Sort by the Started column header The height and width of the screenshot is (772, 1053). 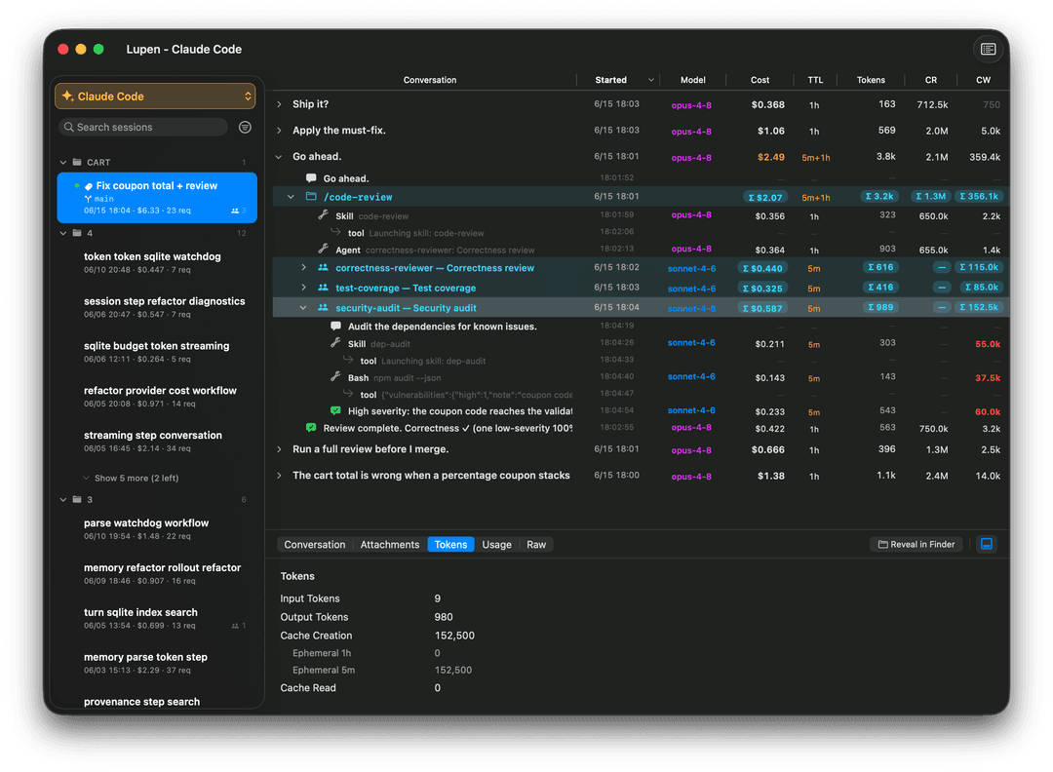610,80
